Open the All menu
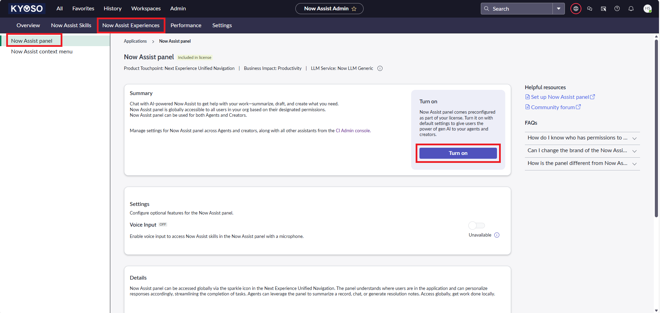Image resolution: width=660 pixels, height=313 pixels. tap(60, 9)
